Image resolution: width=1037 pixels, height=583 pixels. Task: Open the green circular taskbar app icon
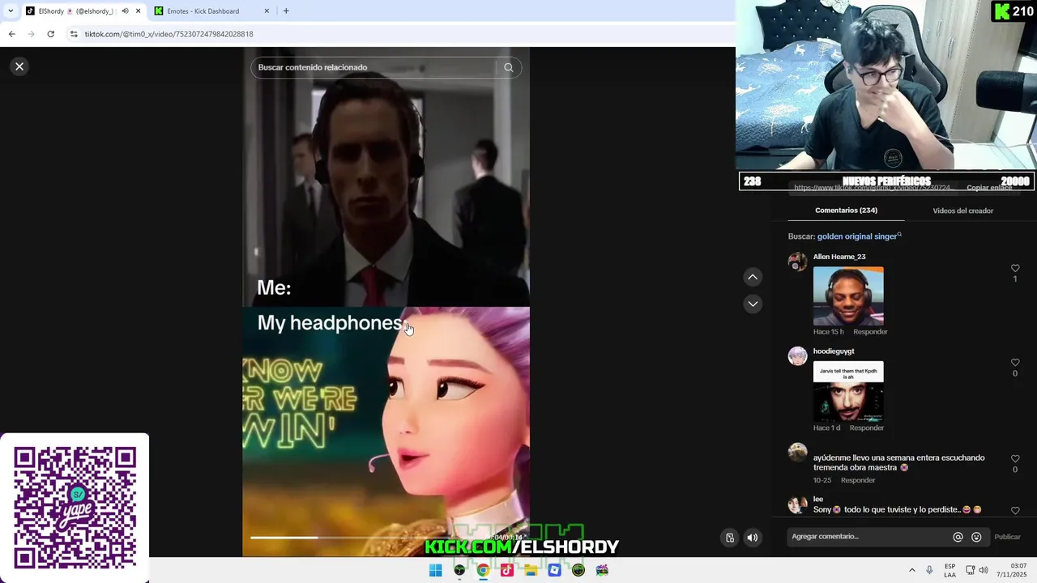[578, 570]
